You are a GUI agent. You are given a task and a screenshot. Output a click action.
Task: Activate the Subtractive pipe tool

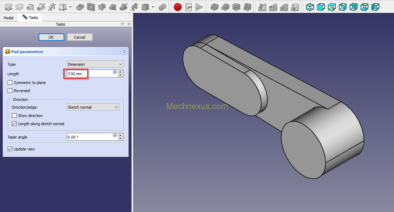coord(123,7)
